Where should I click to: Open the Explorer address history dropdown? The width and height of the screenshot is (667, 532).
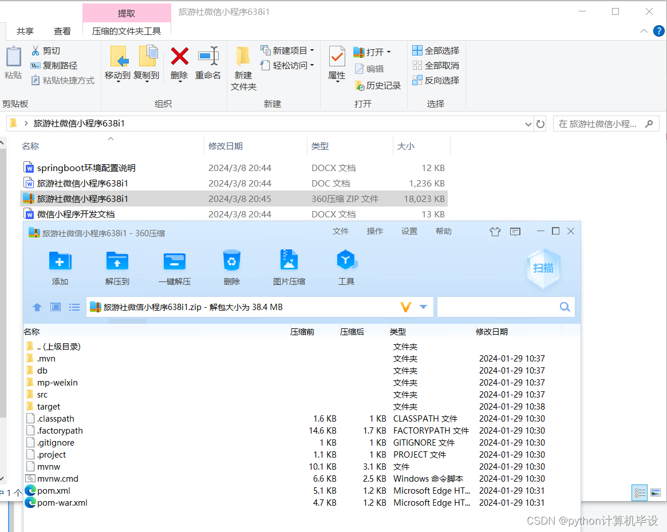pyautogui.click(x=528, y=124)
